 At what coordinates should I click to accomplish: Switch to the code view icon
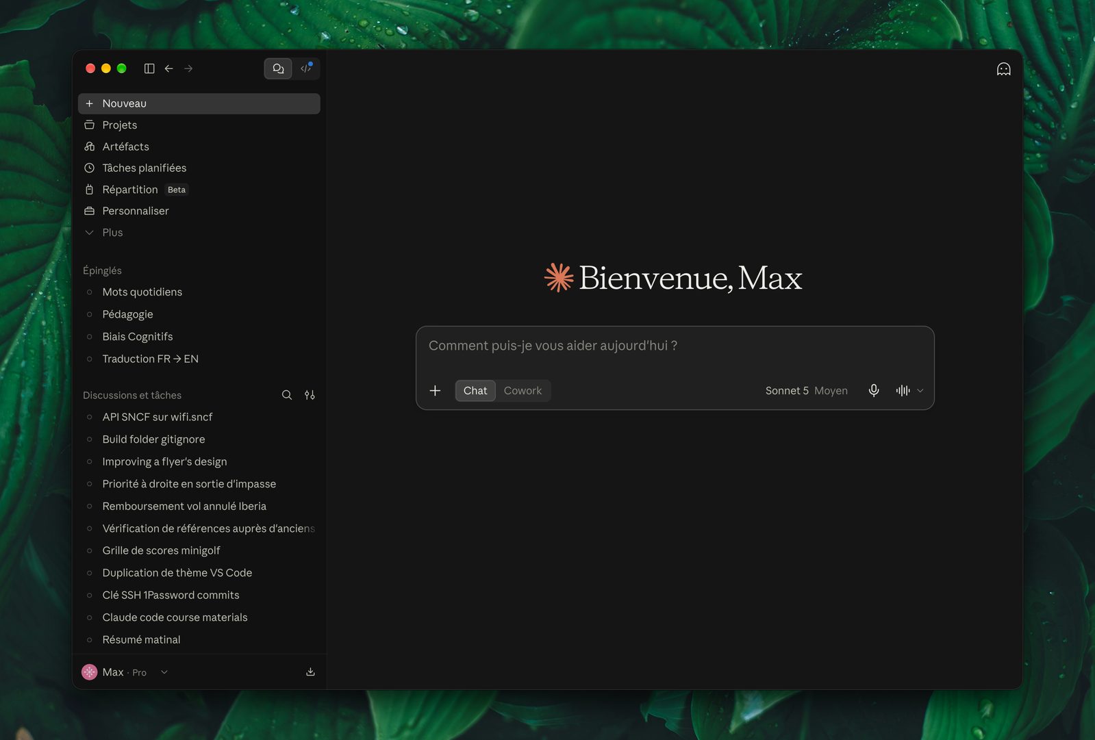pos(306,68)
